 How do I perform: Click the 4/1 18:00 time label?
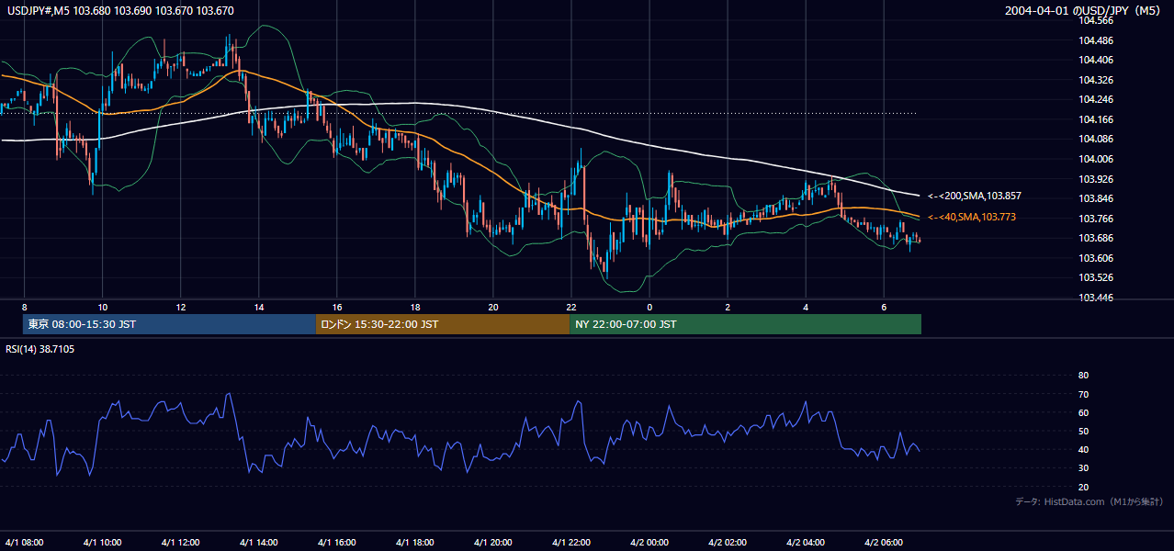point(415,543)
